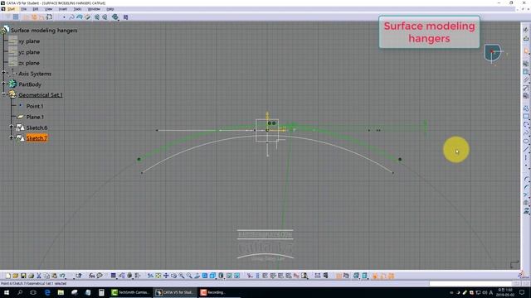Click the Sketch.7 sketch icon in tree
Image resolution: width=531 pixels, height=298 pixels.
pyautogui.click(x=20, y=138)
